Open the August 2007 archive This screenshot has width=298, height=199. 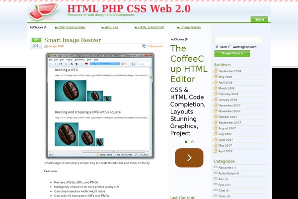pyautogui.click(x=227, y=128)
